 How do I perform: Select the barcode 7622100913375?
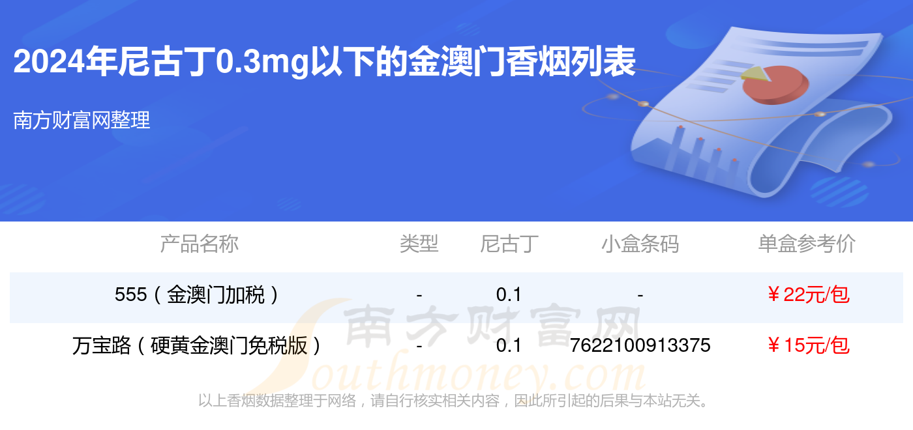[x=640, y=345]
